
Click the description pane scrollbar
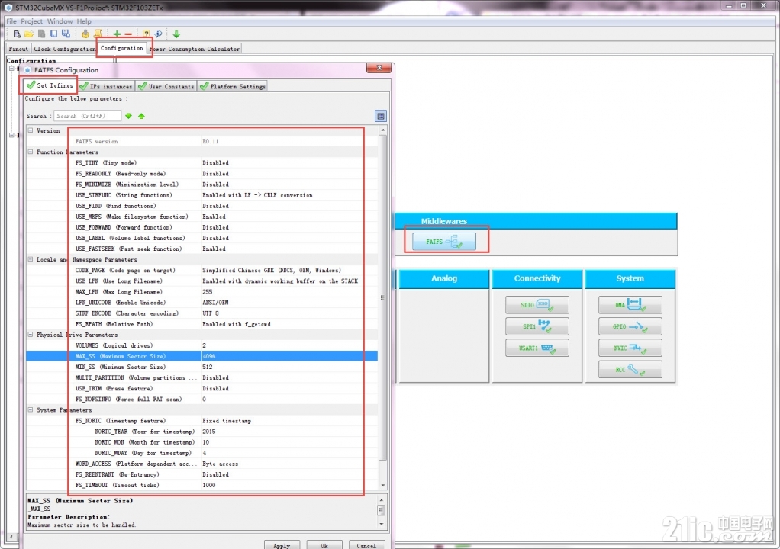click(x=382, y=511)
